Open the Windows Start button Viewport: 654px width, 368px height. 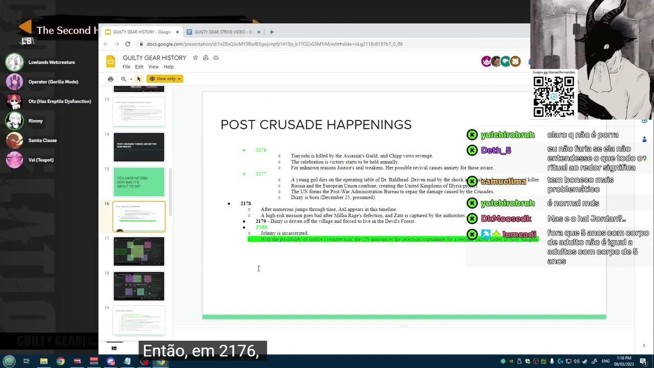click(9, 361)
